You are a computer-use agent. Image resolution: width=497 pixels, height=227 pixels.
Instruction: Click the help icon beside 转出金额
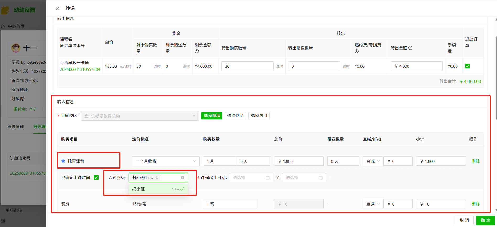tap(410, 48)
